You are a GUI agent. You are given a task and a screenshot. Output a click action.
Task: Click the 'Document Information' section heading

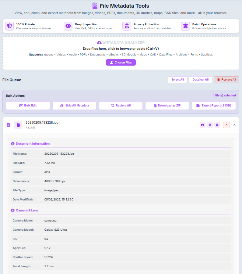pos(33,144)
